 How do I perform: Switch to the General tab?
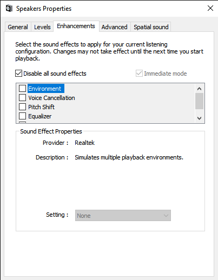18,27
